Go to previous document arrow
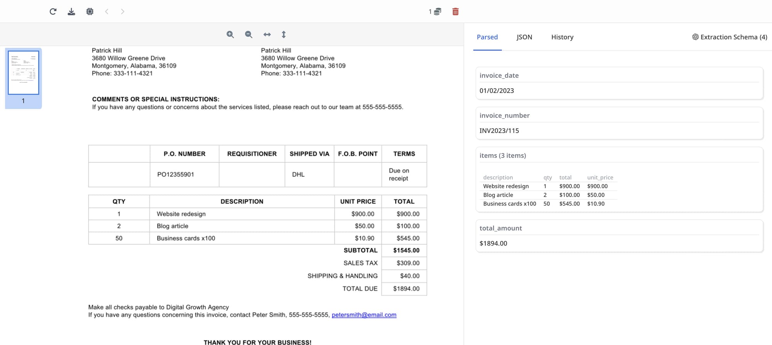This screenshot has height=345, width=772. point(107,12)
